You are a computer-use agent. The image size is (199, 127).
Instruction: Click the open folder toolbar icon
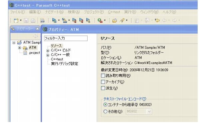pyautogui.click(x=114, y=21)
